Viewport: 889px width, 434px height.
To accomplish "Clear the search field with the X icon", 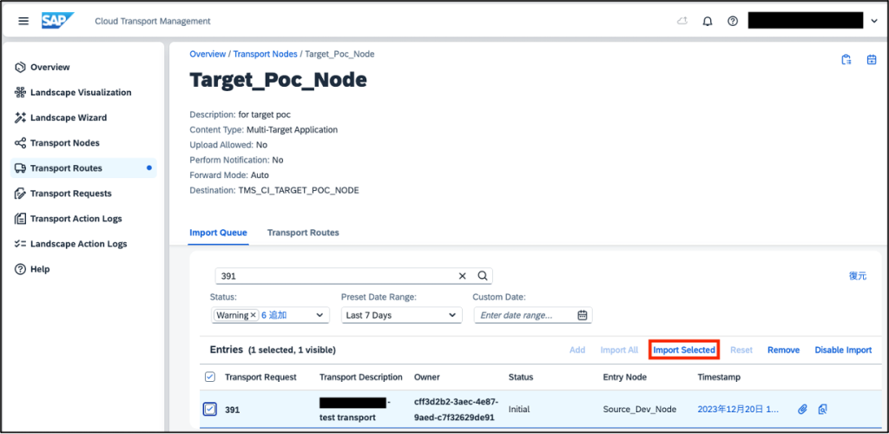I will (462, 276).
